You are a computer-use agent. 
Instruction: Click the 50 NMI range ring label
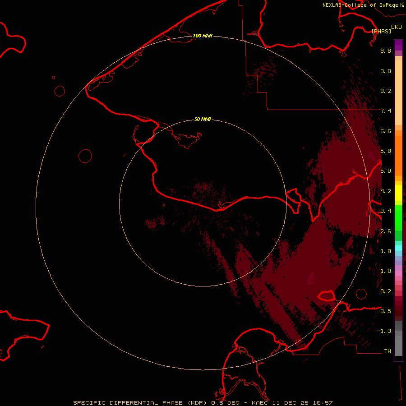pos(203,119)
